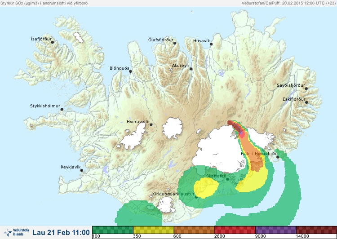The width and height of the screenshot is (337, 239).
Task: Click the Seyðisfjörður label
Action: coord(291,85)
